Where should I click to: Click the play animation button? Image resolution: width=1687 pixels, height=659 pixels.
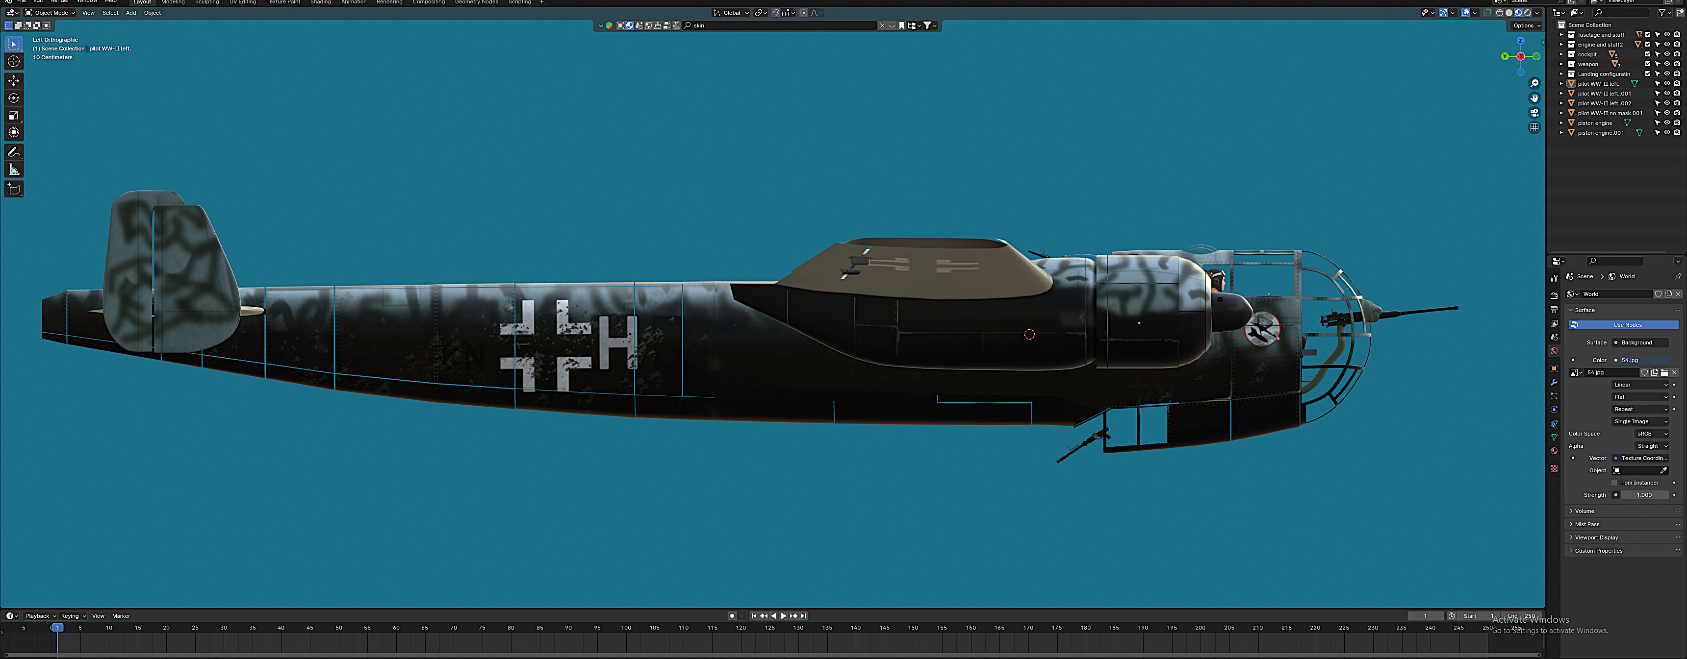[783, 616]
